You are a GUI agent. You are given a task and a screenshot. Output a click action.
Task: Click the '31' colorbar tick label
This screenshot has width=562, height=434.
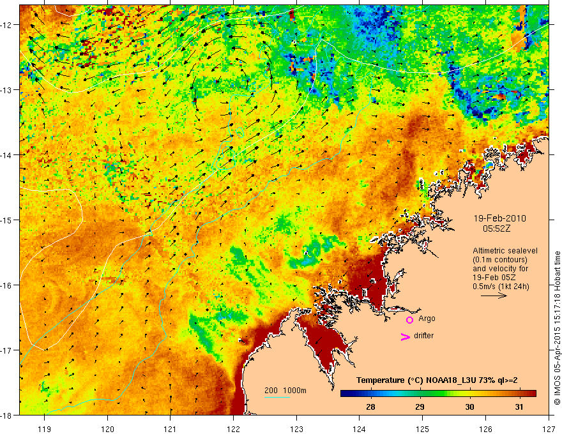(519, 407)
